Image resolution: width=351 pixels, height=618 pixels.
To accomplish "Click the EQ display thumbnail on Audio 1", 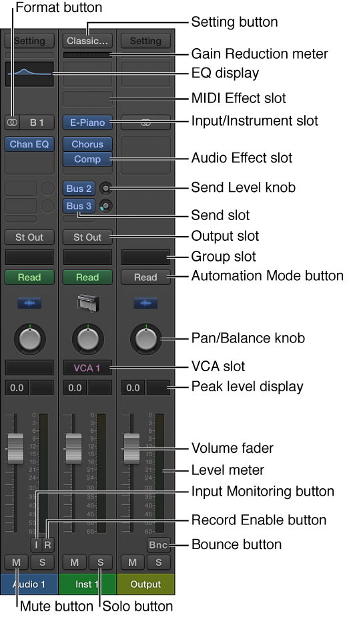I will (x=29, y=74).
